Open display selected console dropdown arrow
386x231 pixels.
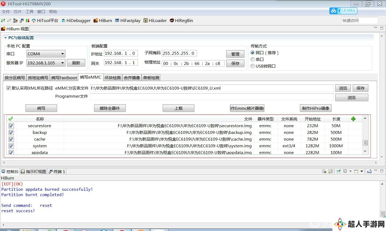point(350,171)
